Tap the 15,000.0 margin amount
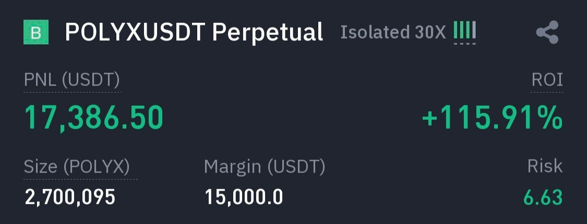 click(244, 197)
